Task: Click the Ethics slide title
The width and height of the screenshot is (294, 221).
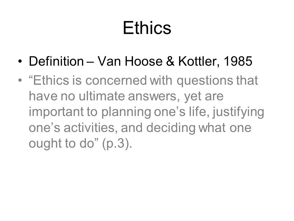Action: click(147, 28)
